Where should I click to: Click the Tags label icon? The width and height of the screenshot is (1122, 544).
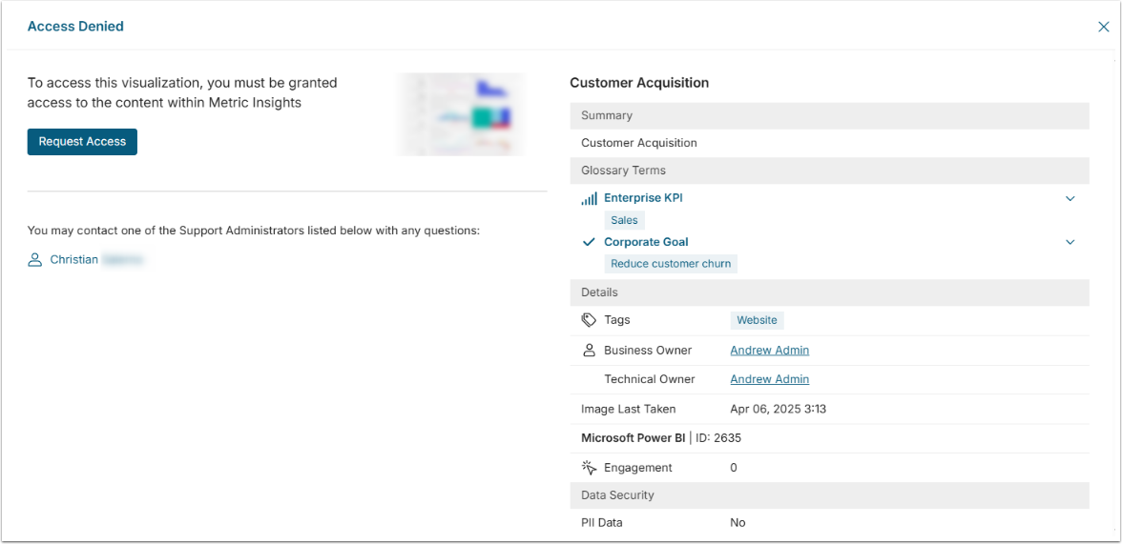589,320
